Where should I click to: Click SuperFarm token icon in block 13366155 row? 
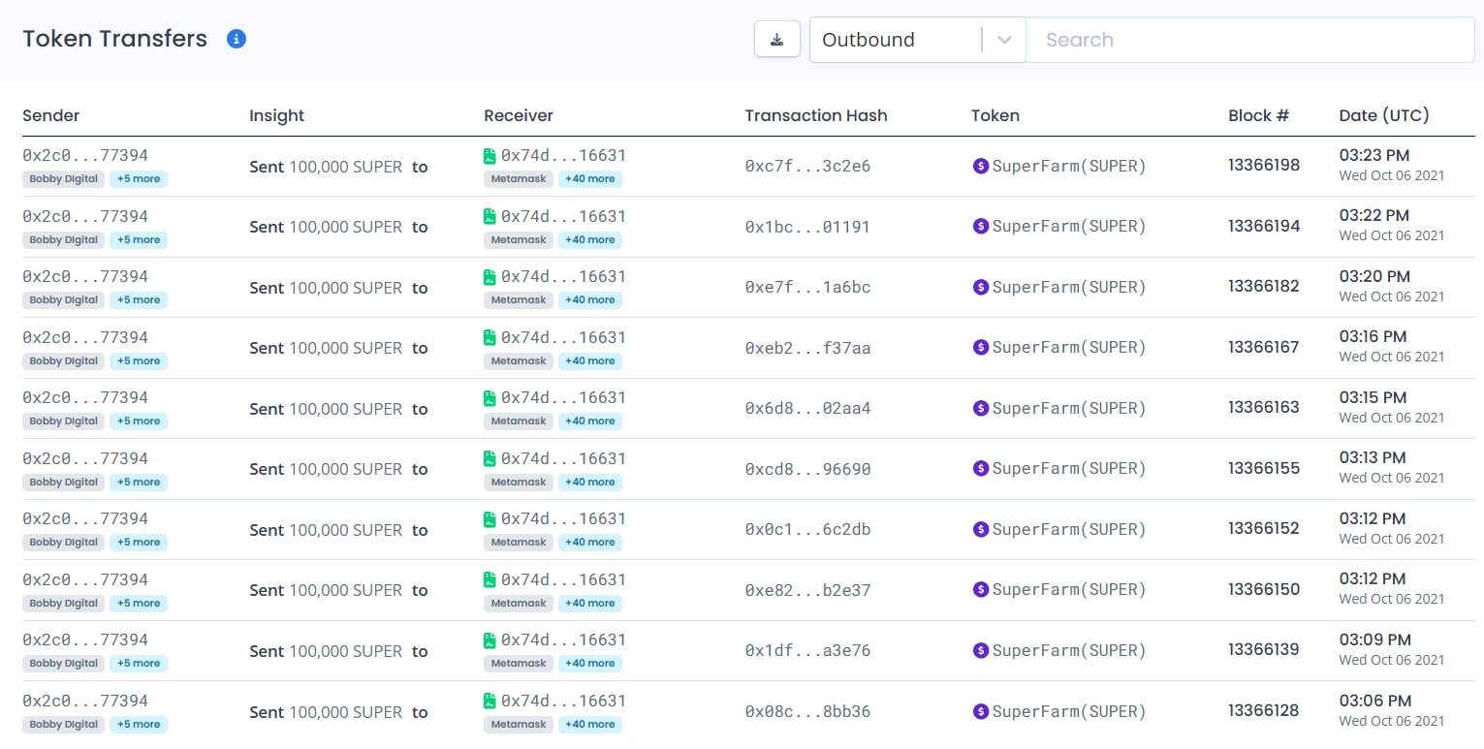pyautogui.click(x=980, y=469)
